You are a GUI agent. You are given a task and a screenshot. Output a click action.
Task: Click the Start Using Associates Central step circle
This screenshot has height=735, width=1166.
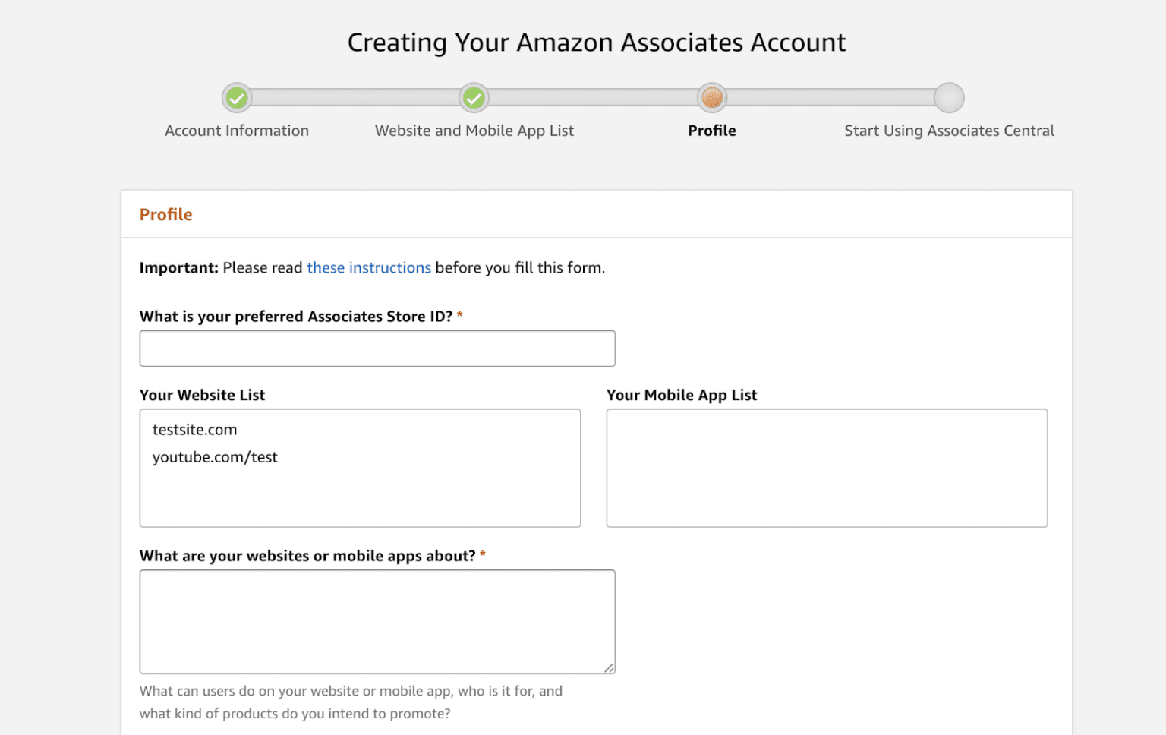[x=949, y=97]
